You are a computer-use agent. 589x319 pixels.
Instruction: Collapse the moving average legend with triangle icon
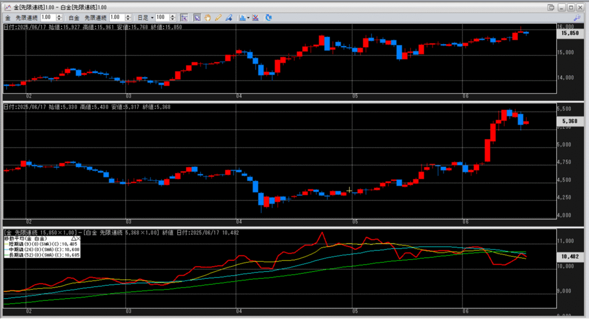(74, 239)
